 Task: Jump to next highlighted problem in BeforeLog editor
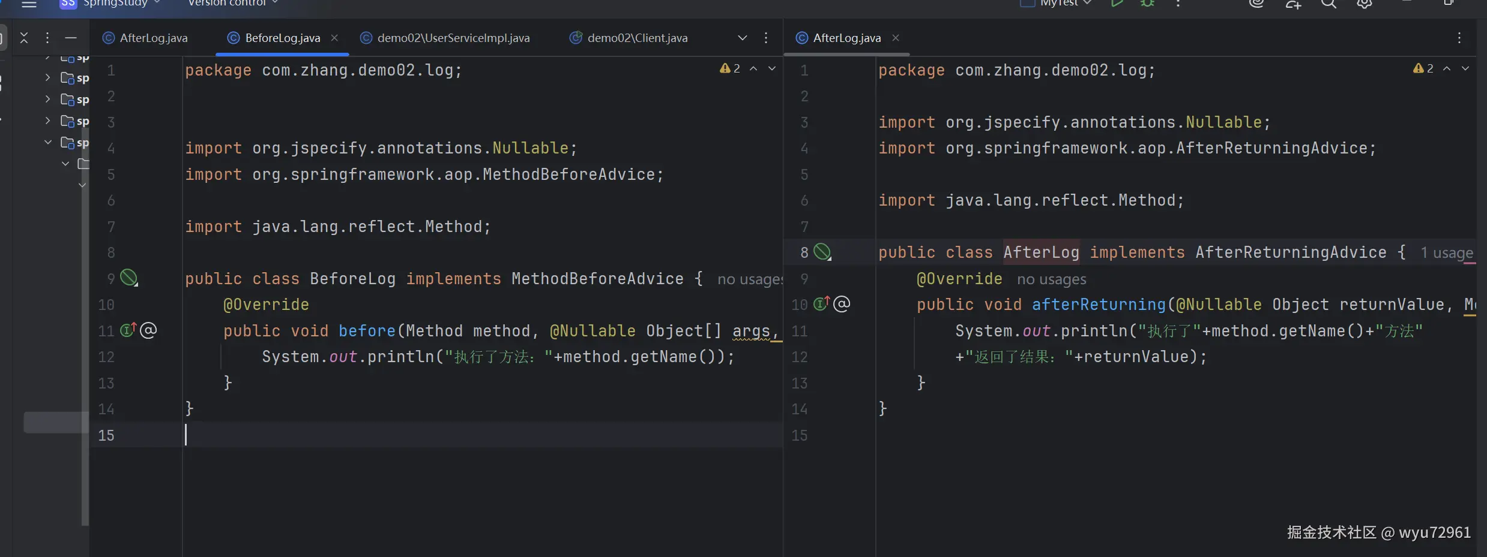772,69
